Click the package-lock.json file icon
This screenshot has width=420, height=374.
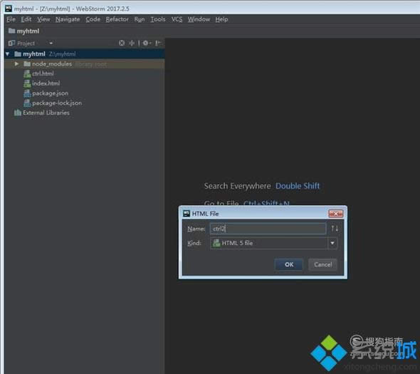click(27, 103)
